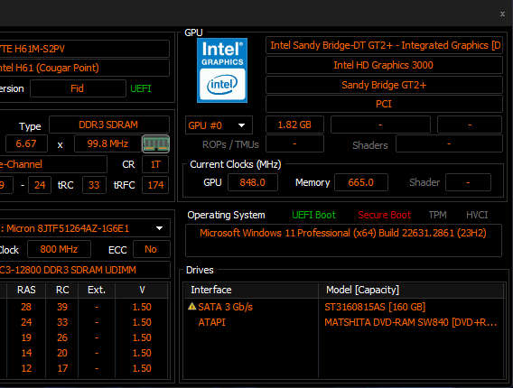Click the 800 MHz module clock value
513x388 pixels.
pyautogui.click(x=59, y=249)
